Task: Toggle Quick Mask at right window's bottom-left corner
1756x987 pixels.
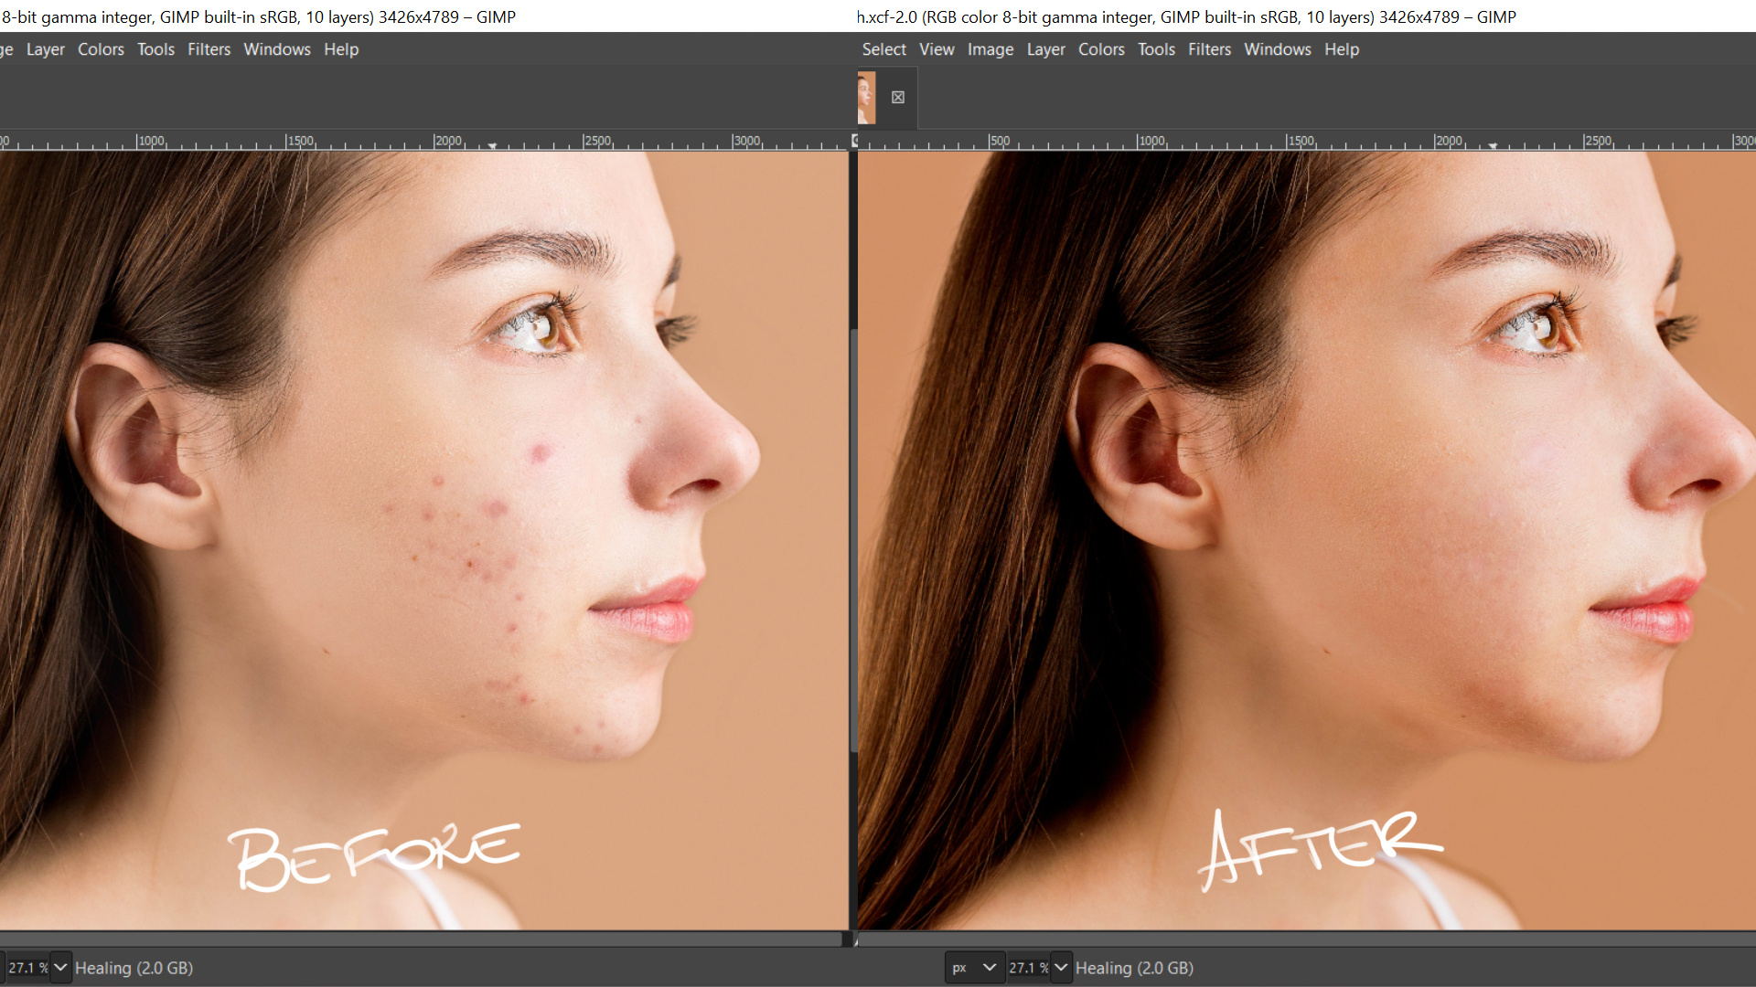Action: pos(856,939)
